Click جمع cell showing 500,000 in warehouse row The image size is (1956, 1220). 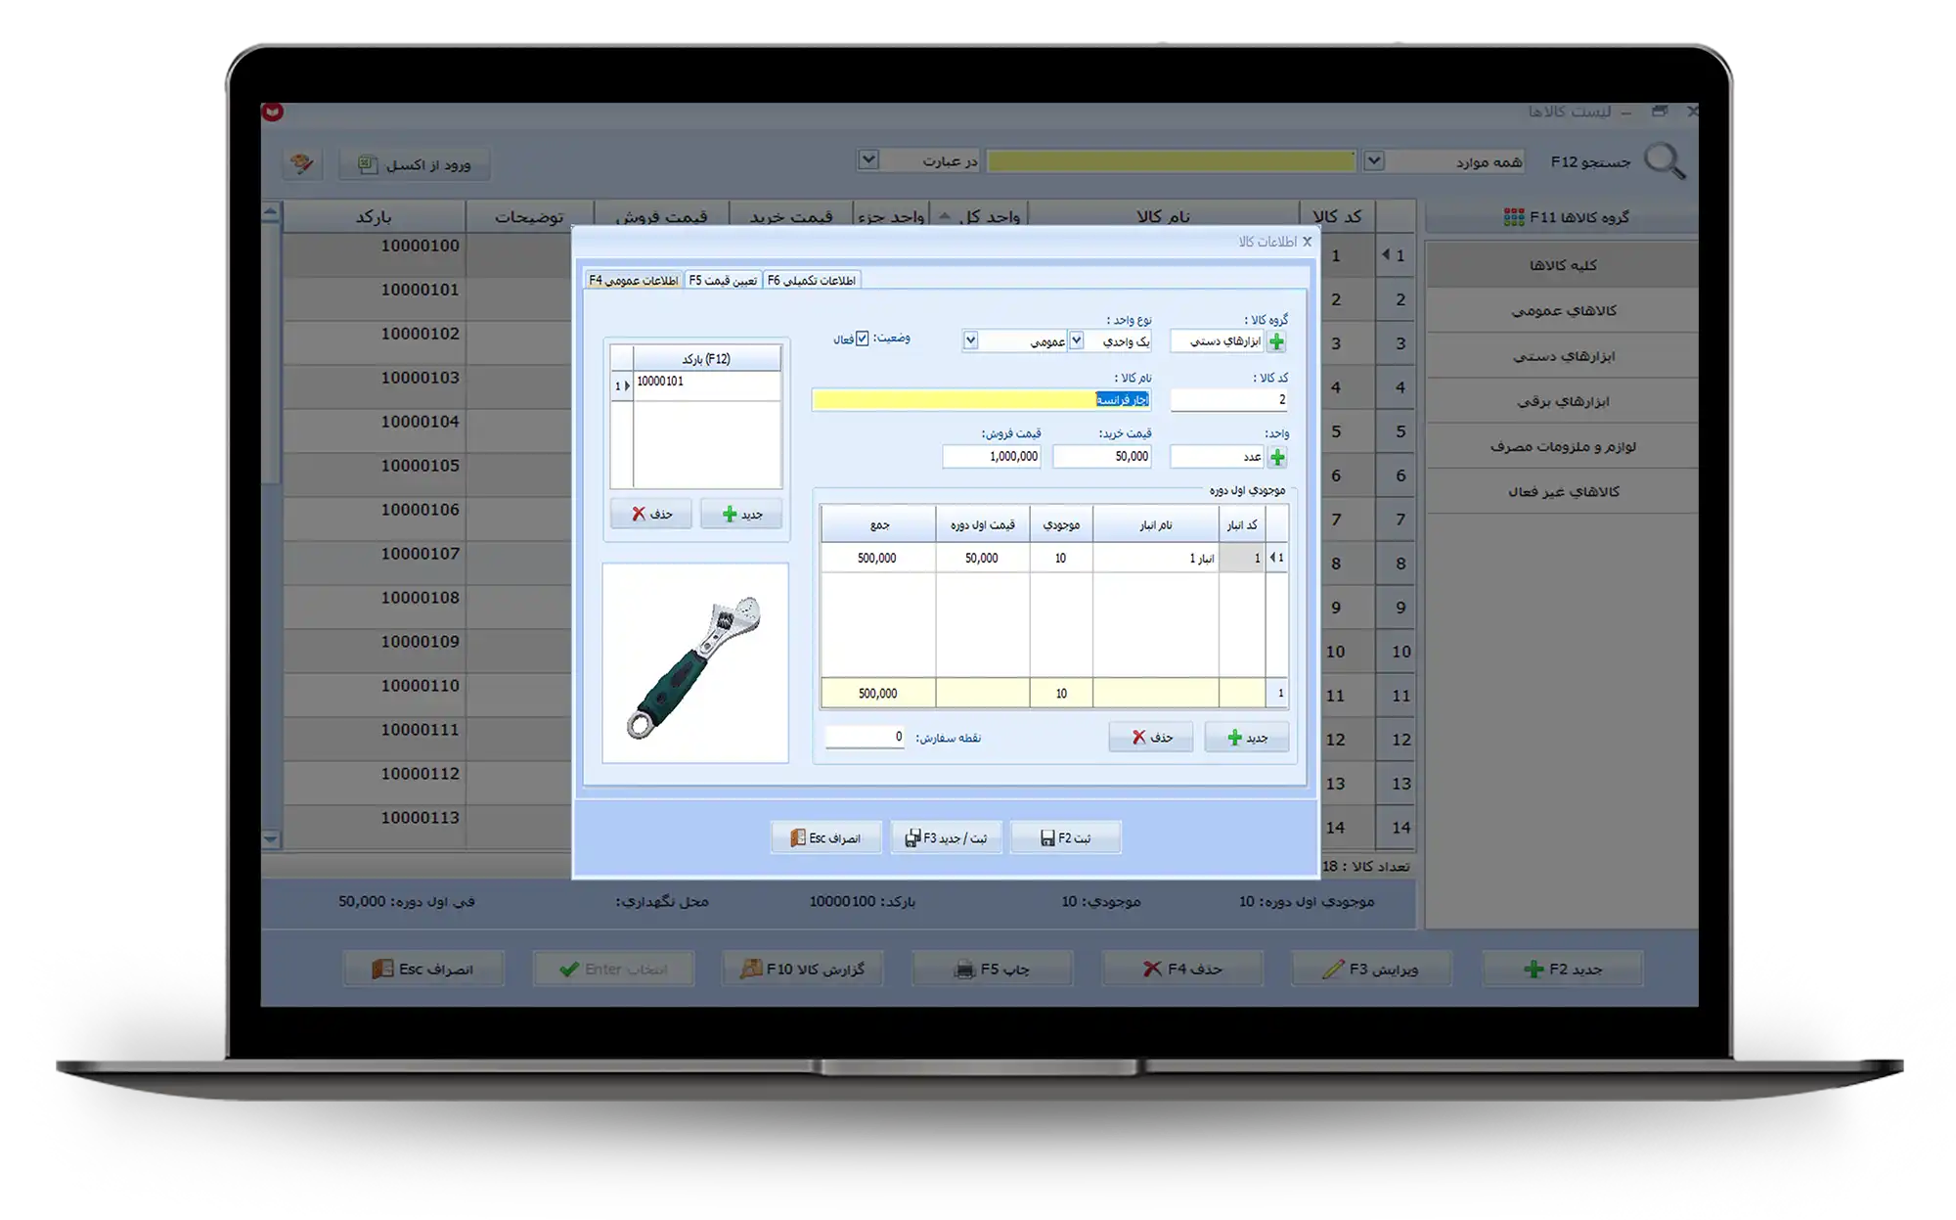coord(877,558)
